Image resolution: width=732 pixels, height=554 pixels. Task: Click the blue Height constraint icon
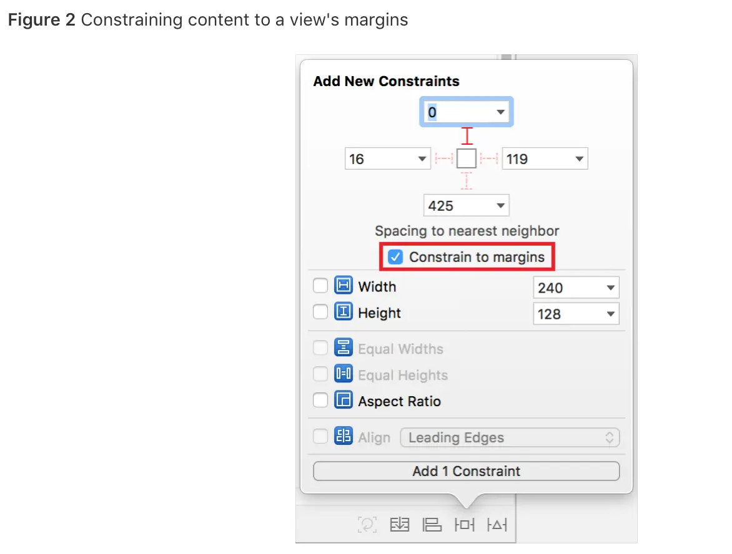pos(343,312)
